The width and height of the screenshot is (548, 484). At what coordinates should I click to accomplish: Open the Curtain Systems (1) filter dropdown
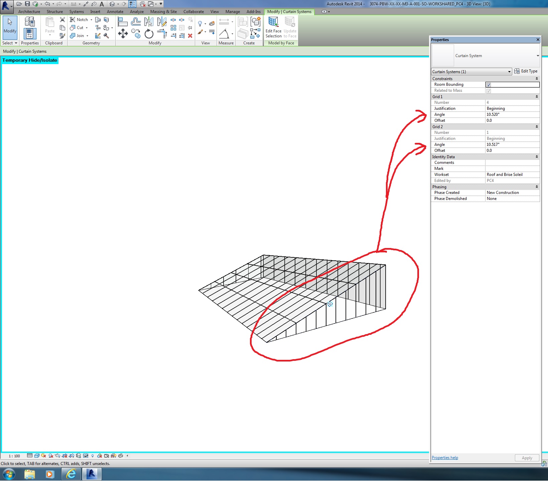471,72
